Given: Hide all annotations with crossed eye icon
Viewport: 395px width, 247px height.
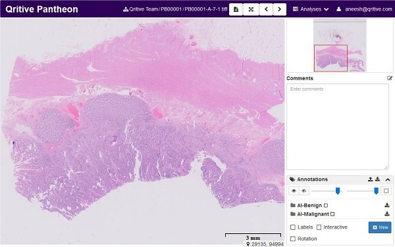Looking at the screenshot, I should click(x=303, y=191).
